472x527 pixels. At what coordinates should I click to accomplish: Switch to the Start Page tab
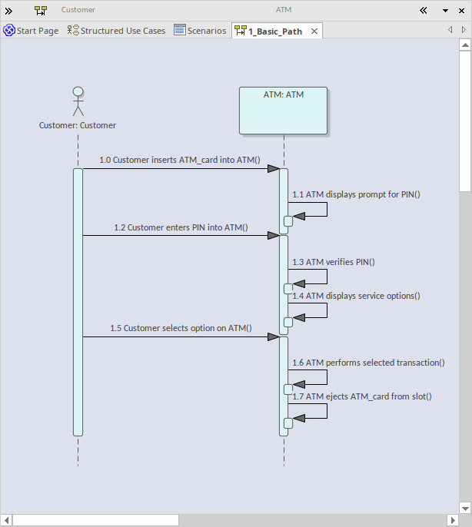[x=31, y=31]
